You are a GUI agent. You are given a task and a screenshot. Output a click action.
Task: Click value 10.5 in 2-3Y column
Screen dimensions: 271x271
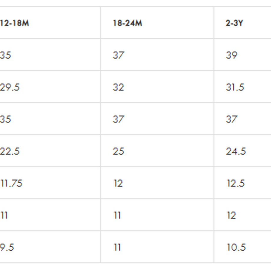point(236,247)
